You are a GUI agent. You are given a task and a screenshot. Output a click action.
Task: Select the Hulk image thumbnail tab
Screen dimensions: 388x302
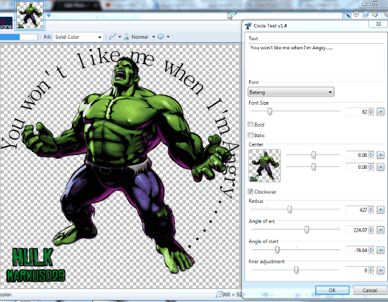tap(30, 15)
